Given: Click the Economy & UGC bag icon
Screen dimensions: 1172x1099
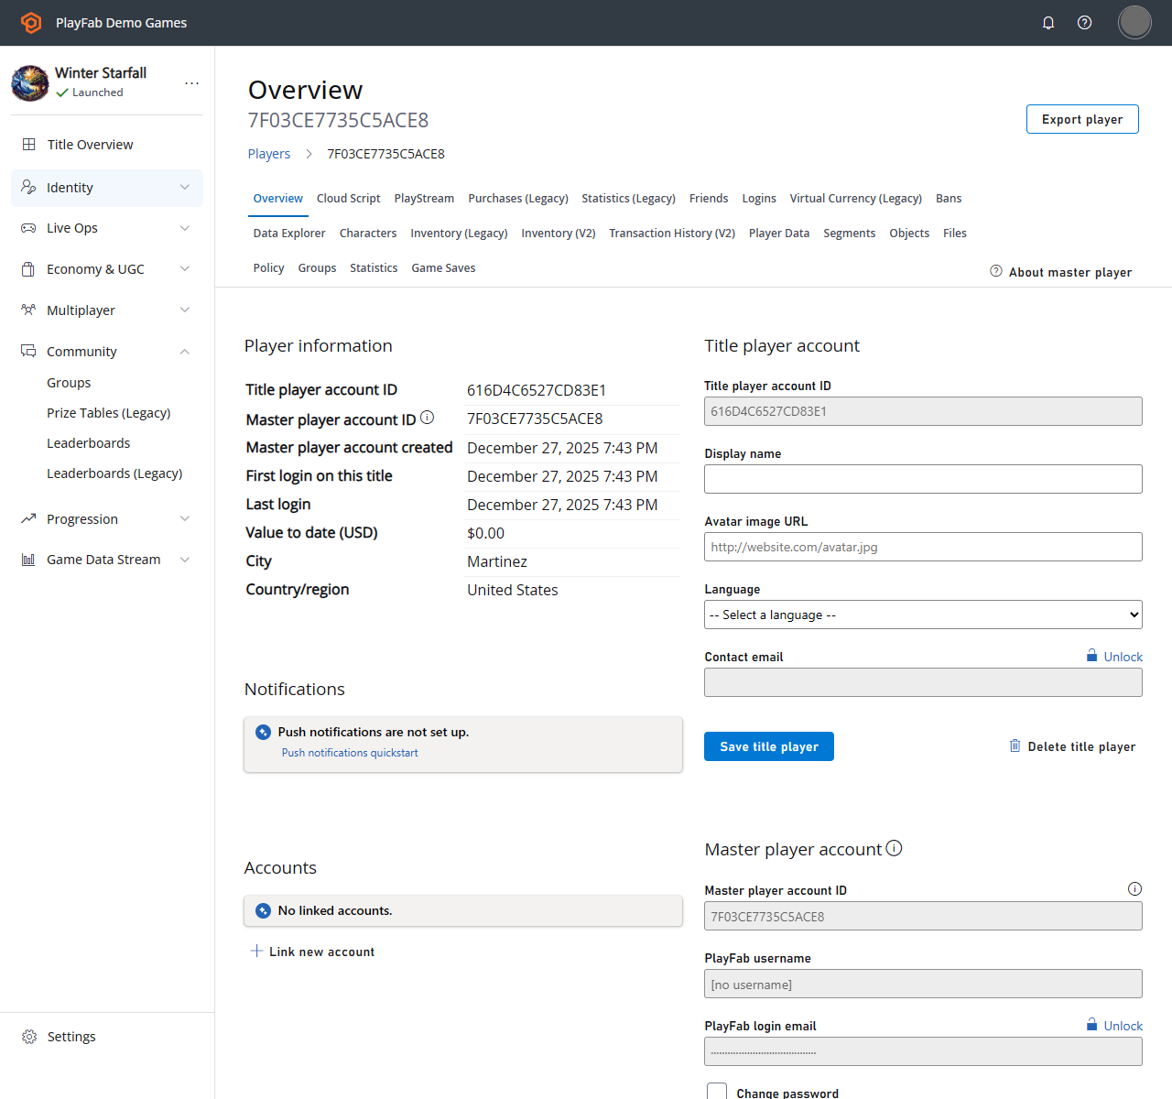Looking at the screenshot, I should tap(28, 269).
